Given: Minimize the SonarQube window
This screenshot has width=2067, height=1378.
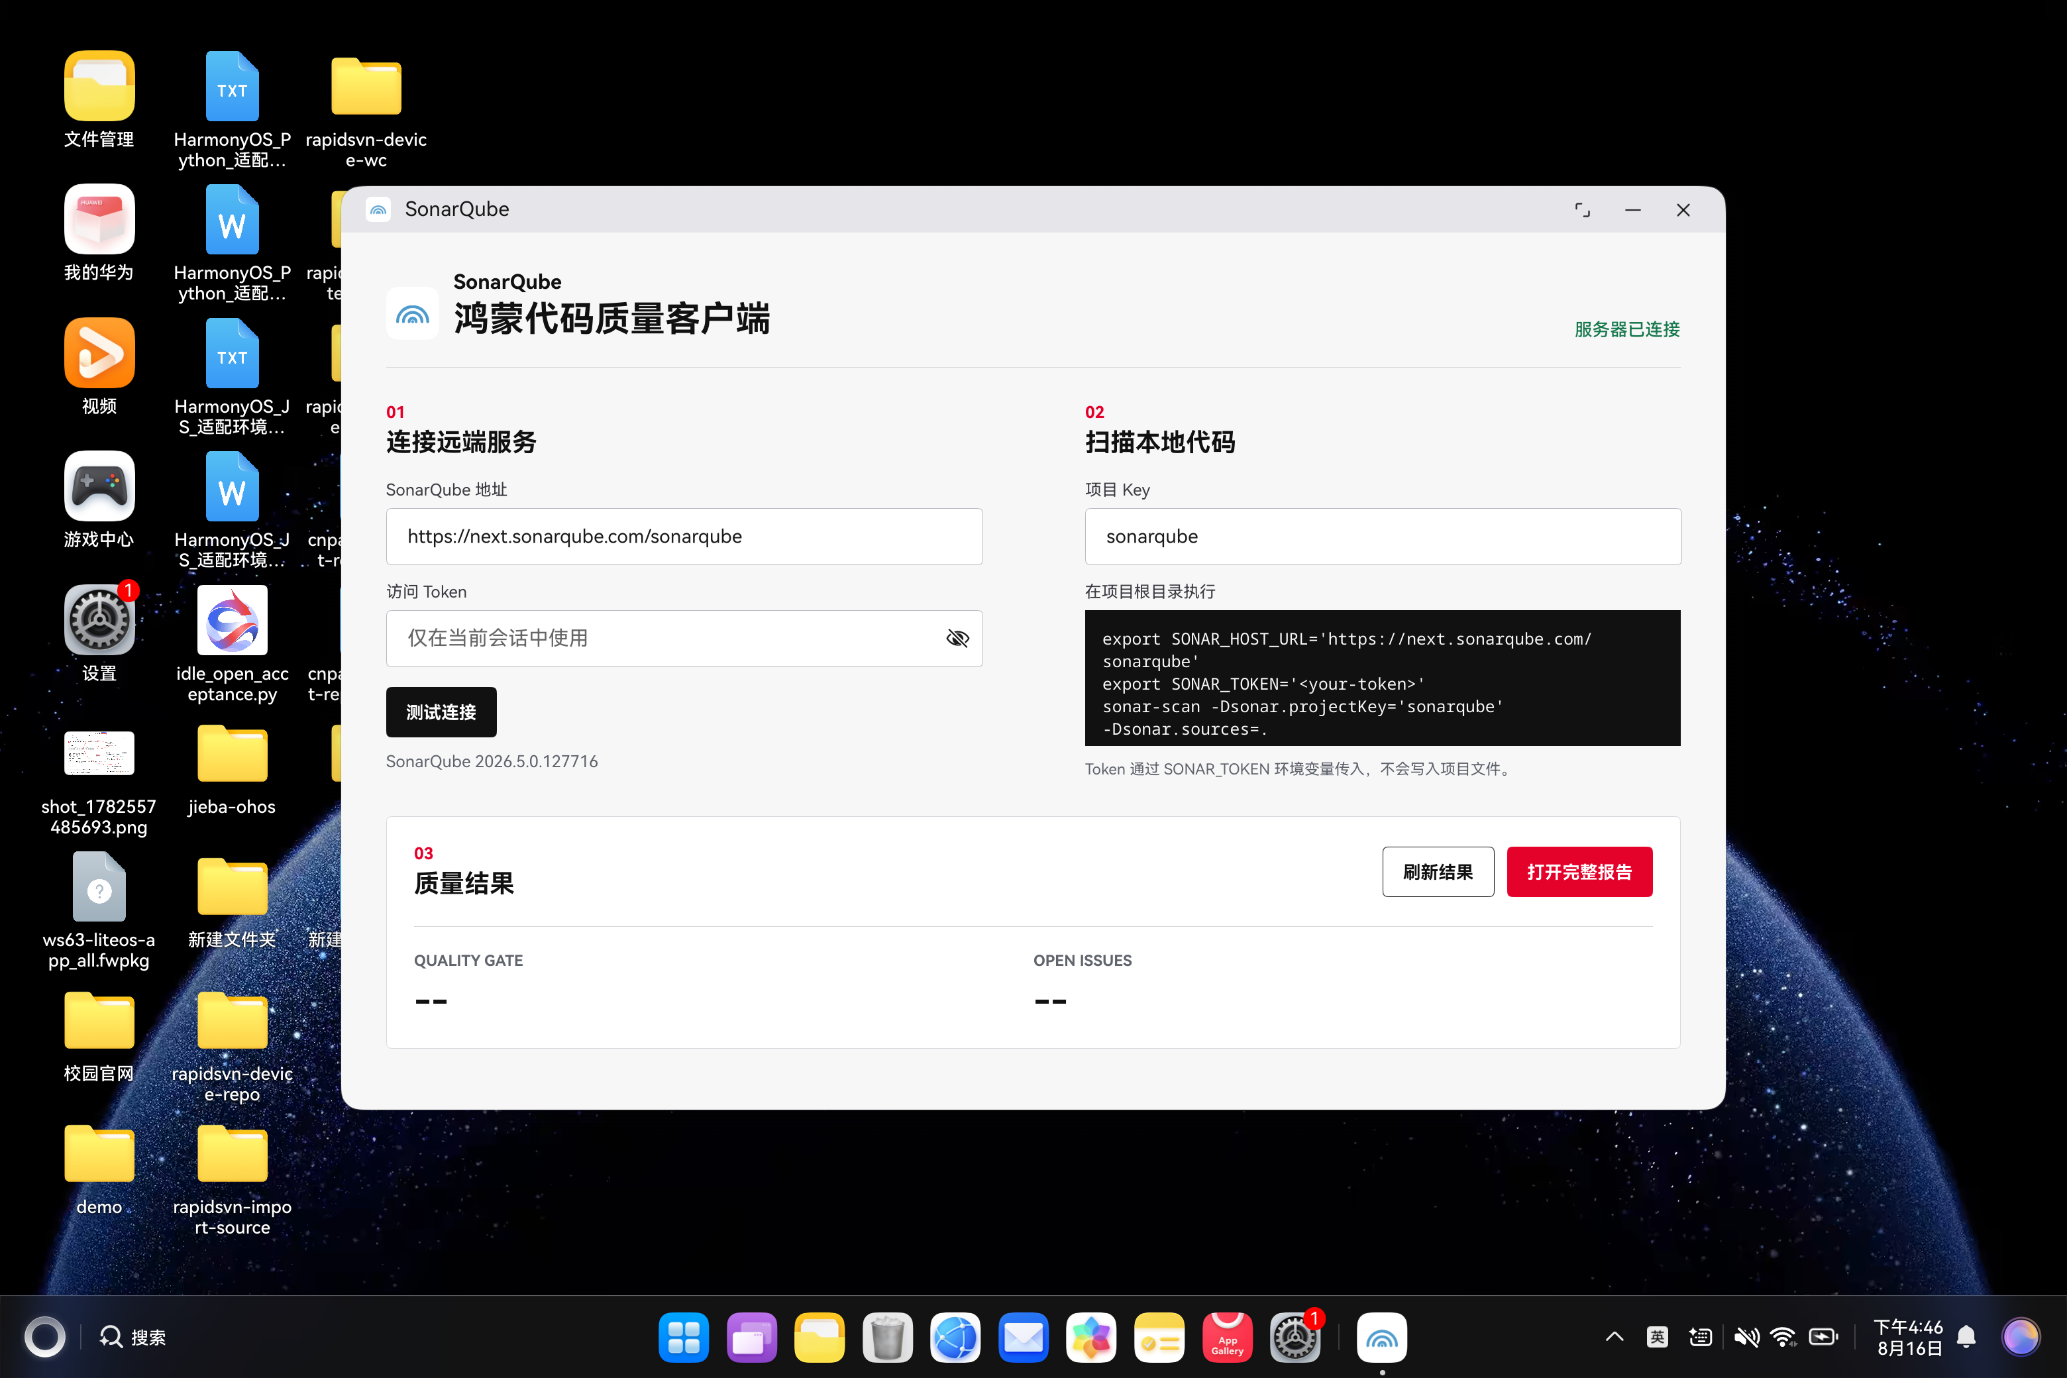Looking at the screenshot, I should click(x=1633, y=210).
